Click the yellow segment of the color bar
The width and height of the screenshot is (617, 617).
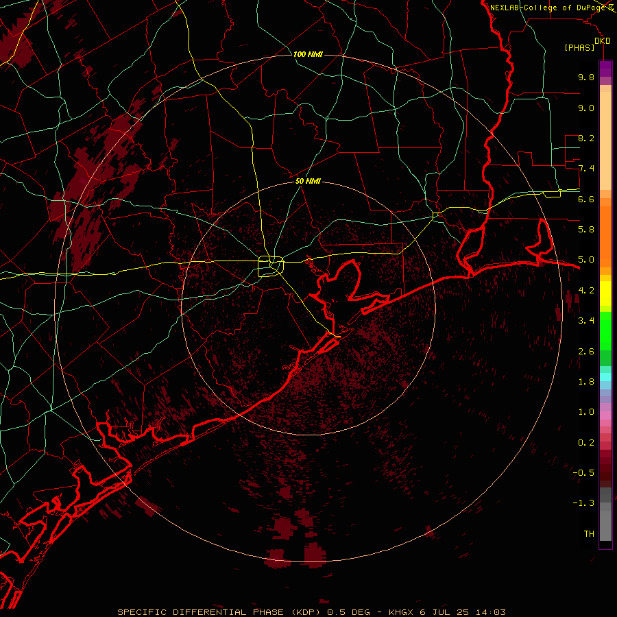(x=605, y=293)
